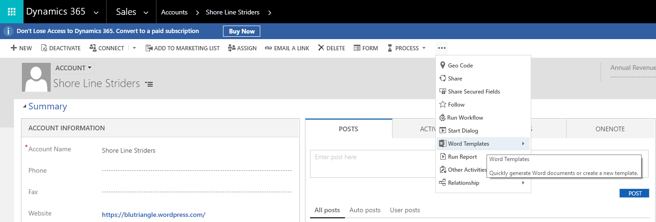Open the blutriangle.wordpress.com website link
The image size is (656, 222).
pos(153,215)
